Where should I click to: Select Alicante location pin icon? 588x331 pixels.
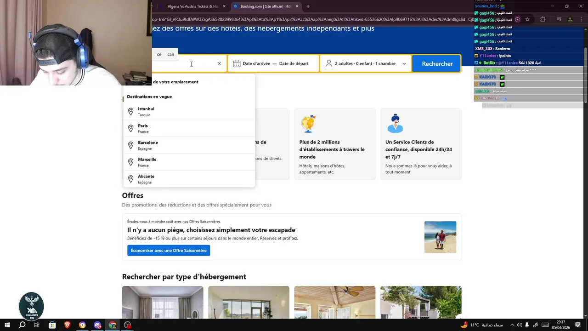click(x=130, y=179)
